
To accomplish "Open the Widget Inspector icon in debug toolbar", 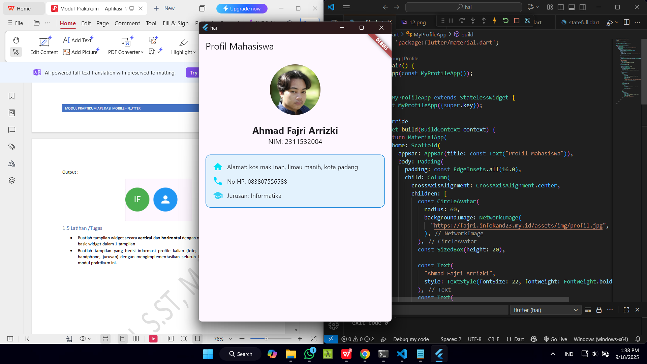I will pos(527,21).
